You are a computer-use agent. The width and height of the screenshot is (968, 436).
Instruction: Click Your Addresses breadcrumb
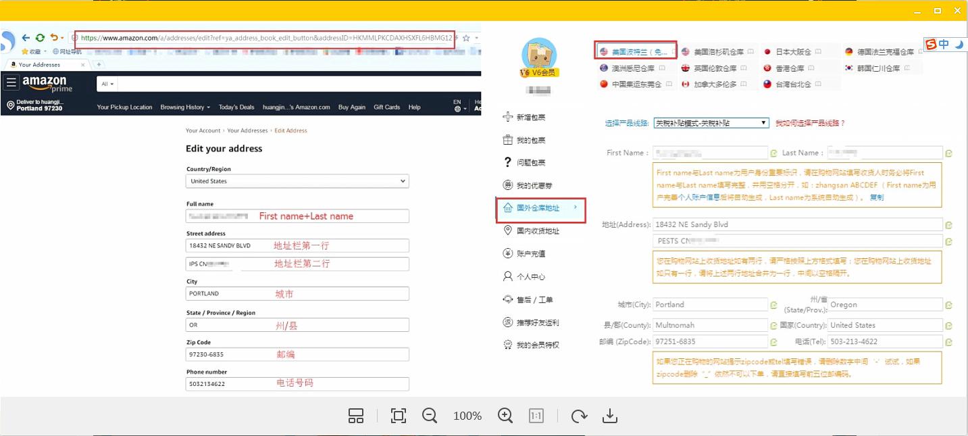[x=247, y=130]
